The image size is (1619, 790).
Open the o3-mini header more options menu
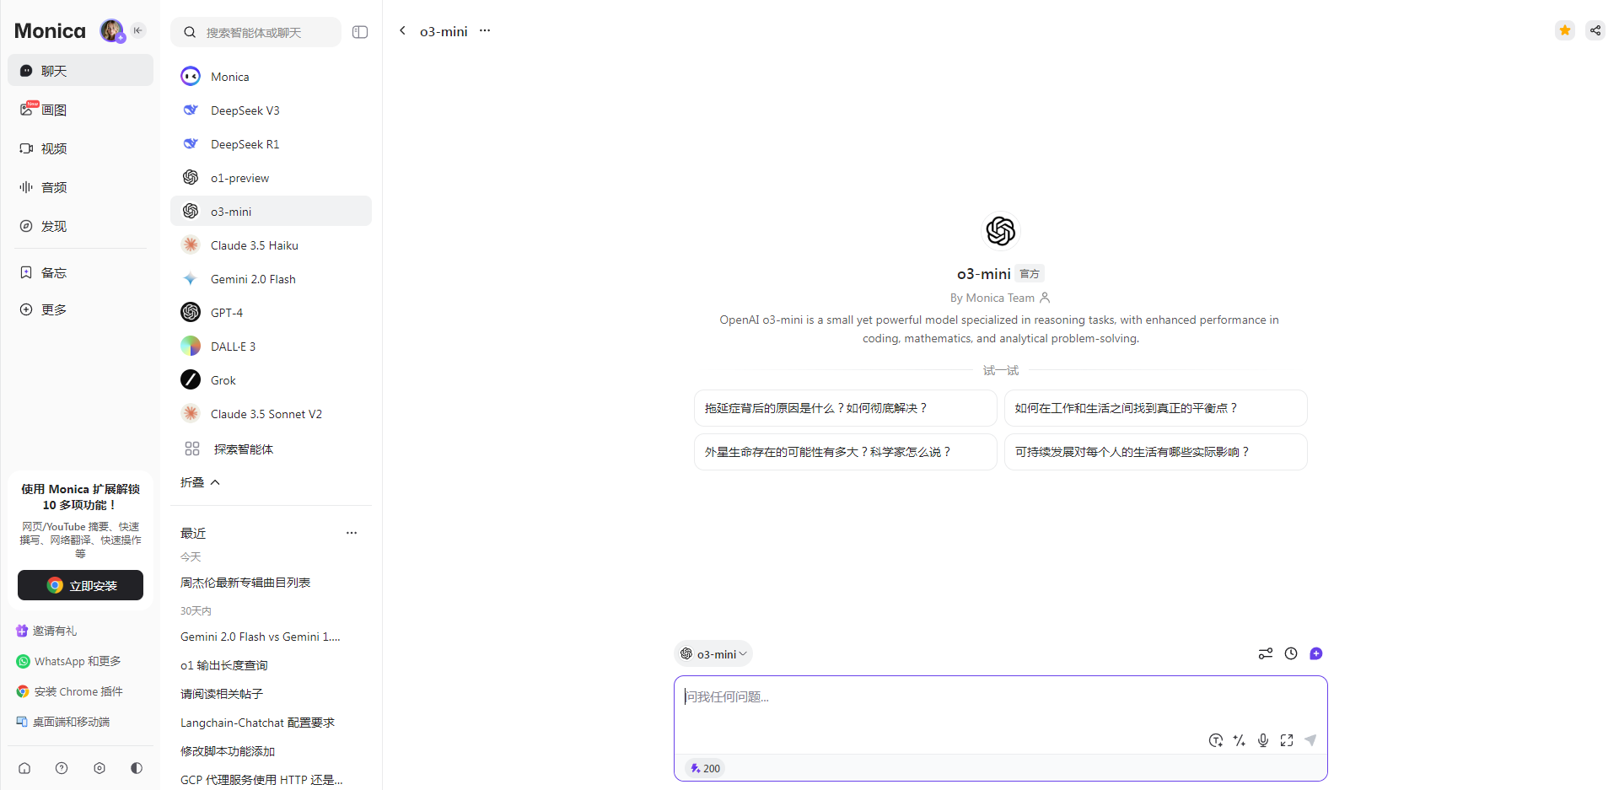[485, 30]
